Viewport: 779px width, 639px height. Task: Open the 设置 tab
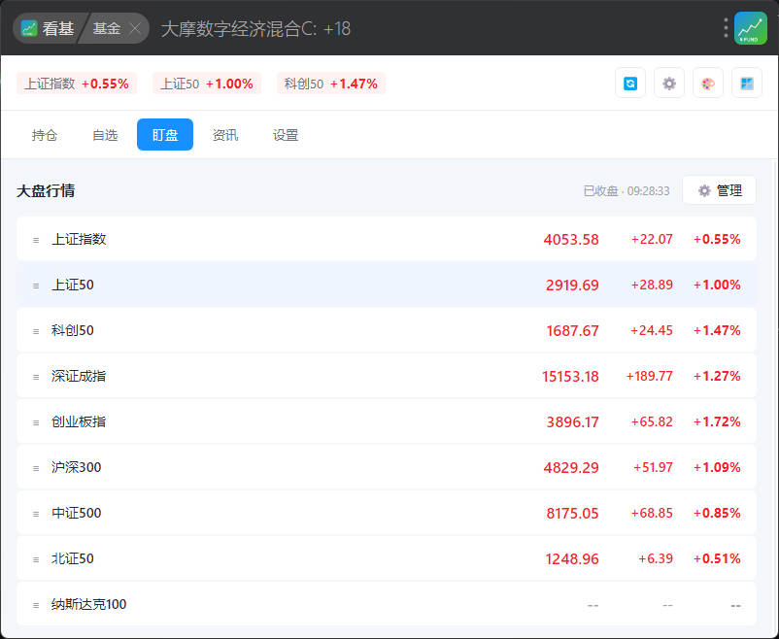pyautogui.click(x=286, y=135)
